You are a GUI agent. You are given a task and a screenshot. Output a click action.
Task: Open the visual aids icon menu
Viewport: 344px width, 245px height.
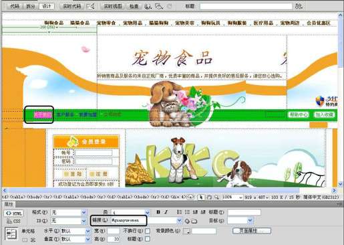(x=159, y=7)
